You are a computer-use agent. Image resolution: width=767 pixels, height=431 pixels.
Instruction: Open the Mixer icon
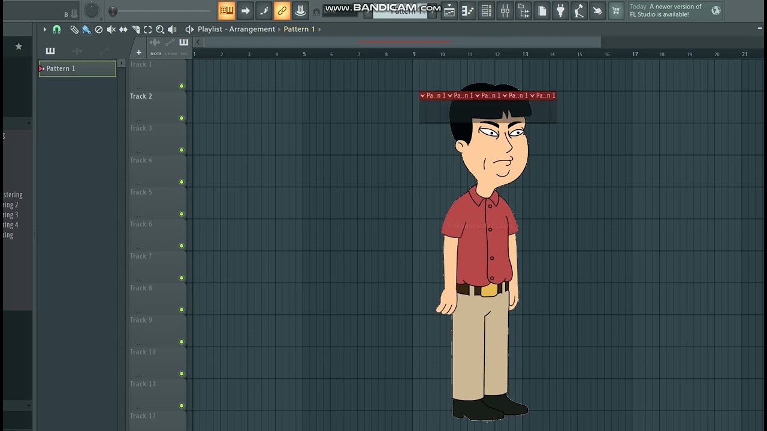505,10
